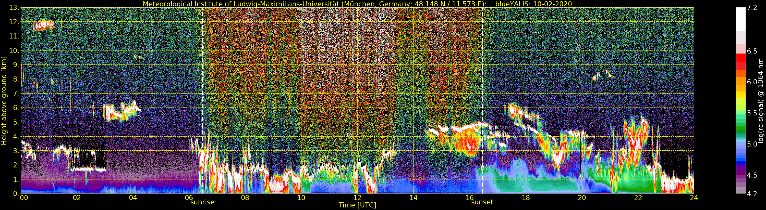Select the '4.5' colorbar value
The image size is (766, 210).
[752, 175]
